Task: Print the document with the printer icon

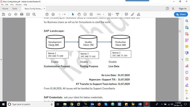Action: click(x=22, y=14)
